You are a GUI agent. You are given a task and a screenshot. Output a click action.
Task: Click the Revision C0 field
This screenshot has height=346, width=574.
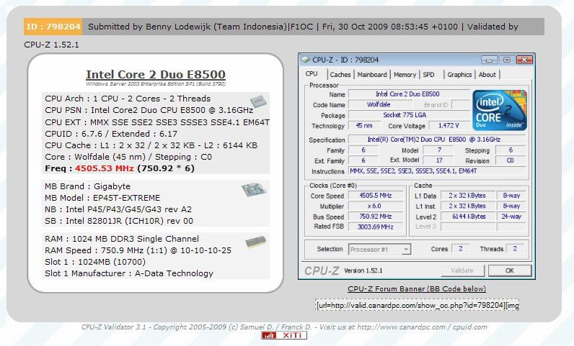pyautogui.click(x=511, y=160)
